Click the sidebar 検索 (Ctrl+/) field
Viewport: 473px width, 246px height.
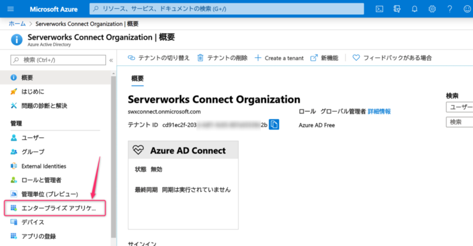coord(58,60)
